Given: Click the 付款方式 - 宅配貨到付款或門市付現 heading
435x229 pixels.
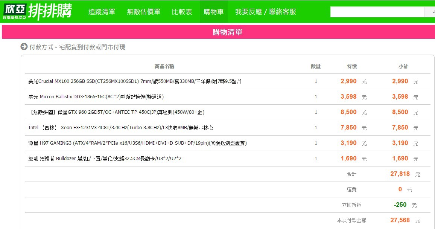Looking at the screenshot, I should click(x=77, y=47).
